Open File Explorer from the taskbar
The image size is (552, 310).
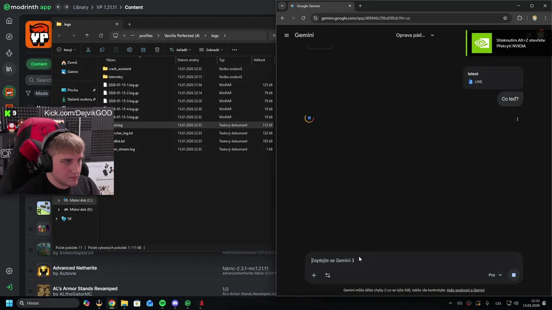coord(124,303)
